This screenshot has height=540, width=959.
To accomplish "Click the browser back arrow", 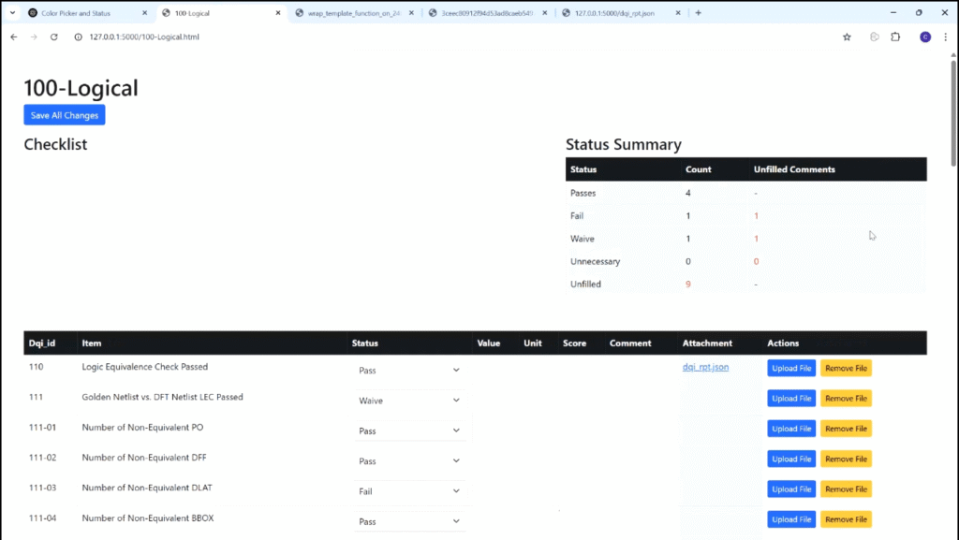I will pyautogui.click(x=13, y=36).
